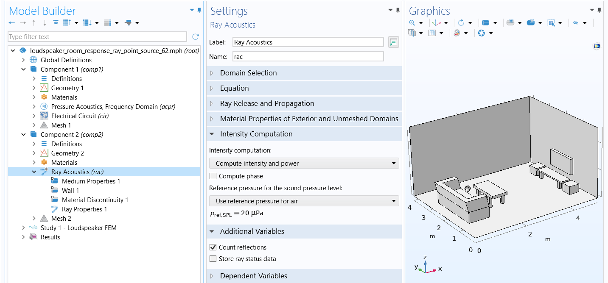Image resolution: width=608 pixels, height=283 pixels.
Task: Open the reference pressure dropdown
Action: pos(304,201)
